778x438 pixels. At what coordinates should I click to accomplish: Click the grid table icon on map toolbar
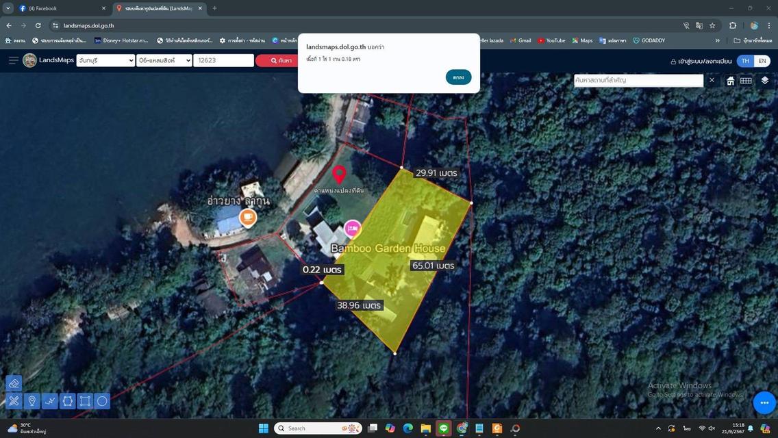pos(746,80)
